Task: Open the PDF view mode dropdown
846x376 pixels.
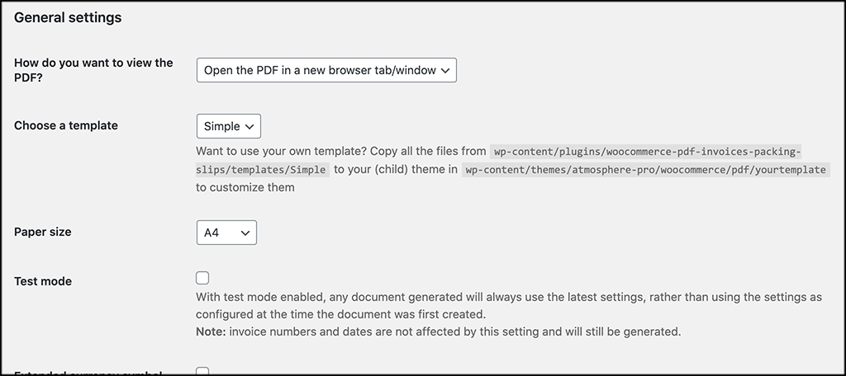Action: pos(326,70)
